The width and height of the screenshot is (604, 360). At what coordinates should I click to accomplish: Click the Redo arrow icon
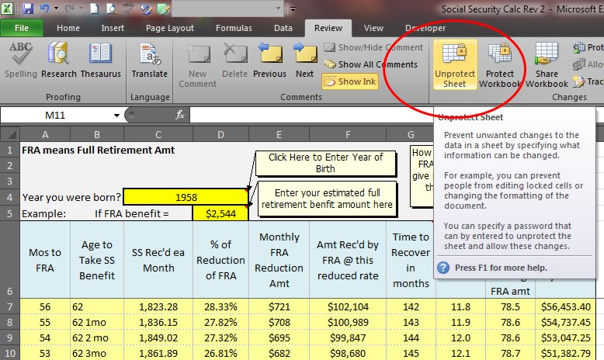point(70,9)
